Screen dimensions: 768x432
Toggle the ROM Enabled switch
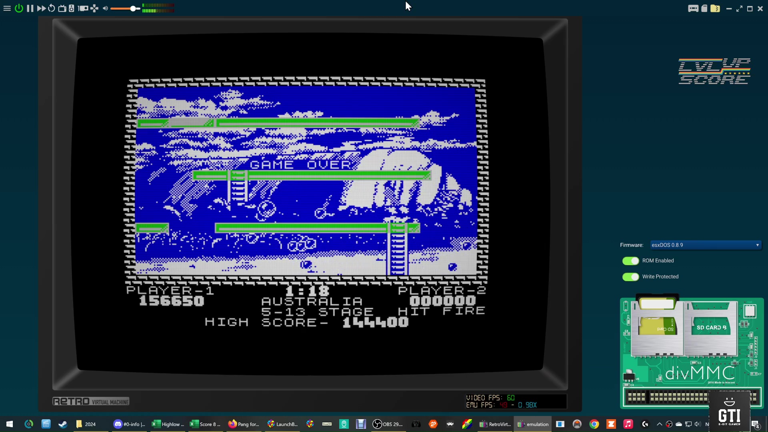pos(631,261)
